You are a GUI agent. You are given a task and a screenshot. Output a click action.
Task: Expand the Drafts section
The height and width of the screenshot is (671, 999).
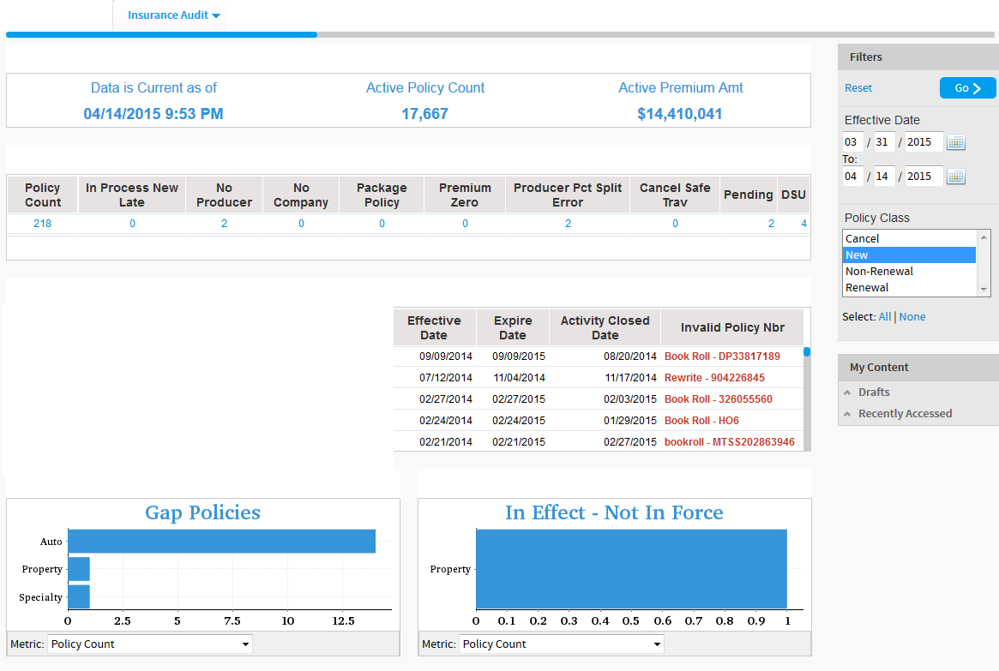click(874, 392)
